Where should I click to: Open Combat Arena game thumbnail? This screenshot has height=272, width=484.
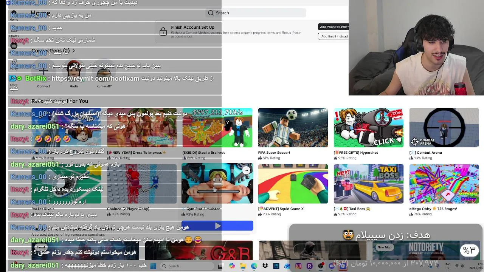coord(444,128)
